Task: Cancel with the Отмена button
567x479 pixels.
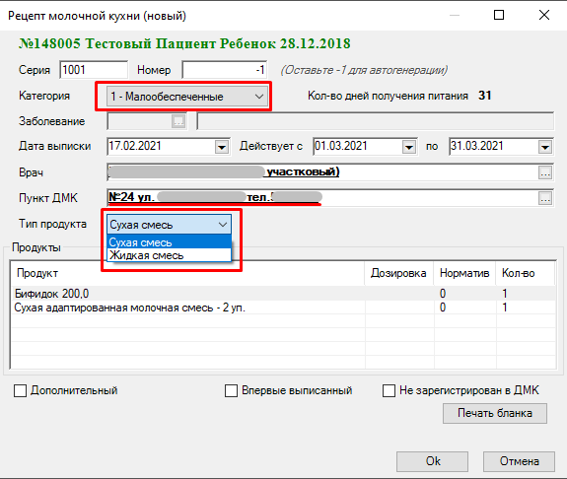Action: tap(519, 461)
